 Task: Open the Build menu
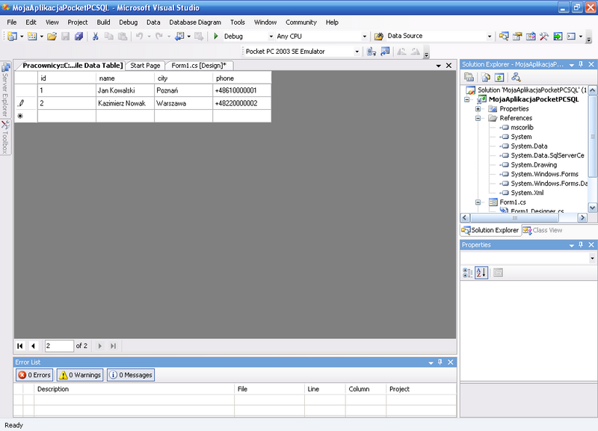click(103, 22)
